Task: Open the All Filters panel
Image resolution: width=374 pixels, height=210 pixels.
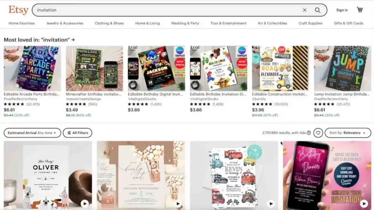Action: (x=77, y=133)
